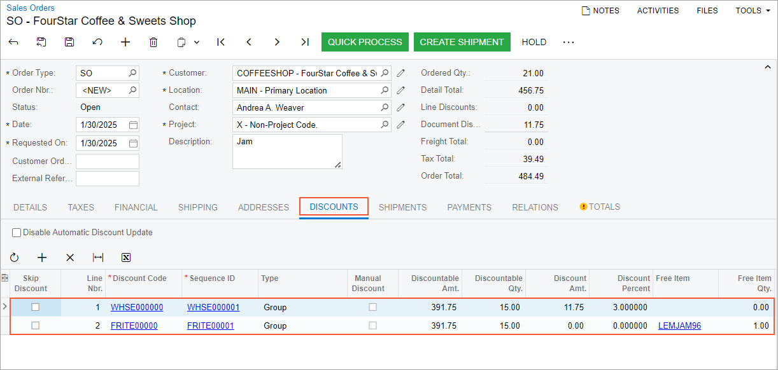Click the Save disk icon
Image resolution: width=778 pixels, height=370 pixels.
(x=69, y=42)
